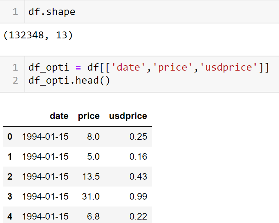
Task: Click the date in row 3
Action: pos(45,197)
